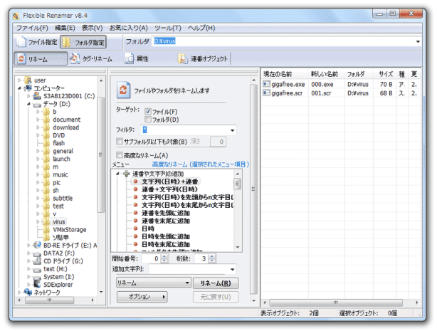Click the データ (D:) drive icon

pyautogui.click(x=37, y=105)
